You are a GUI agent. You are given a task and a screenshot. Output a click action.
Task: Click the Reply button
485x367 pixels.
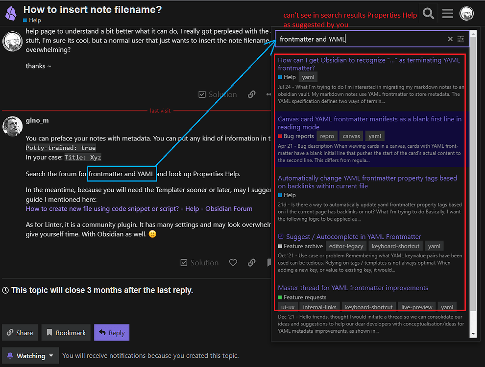click(x=112, y=332)
